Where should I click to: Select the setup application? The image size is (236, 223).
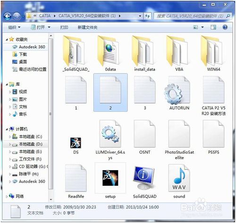tap(110, 181)
